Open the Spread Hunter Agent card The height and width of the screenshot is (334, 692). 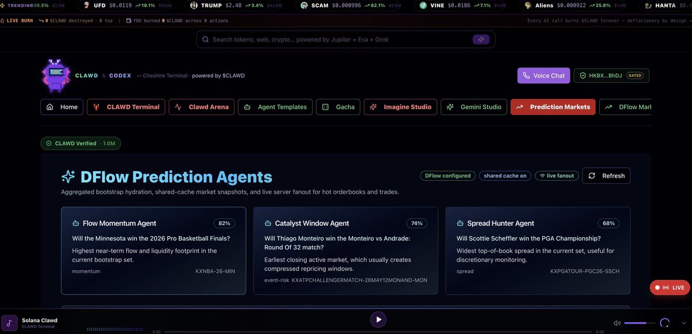538,251
